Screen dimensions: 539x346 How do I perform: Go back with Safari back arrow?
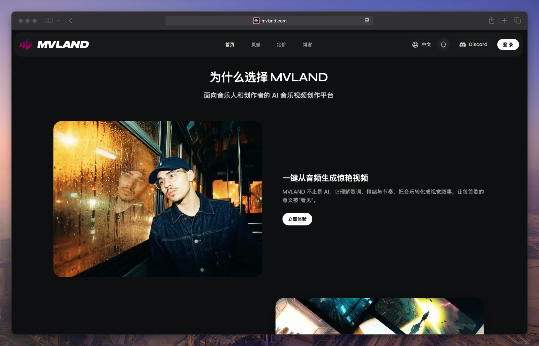pos(70,20)
